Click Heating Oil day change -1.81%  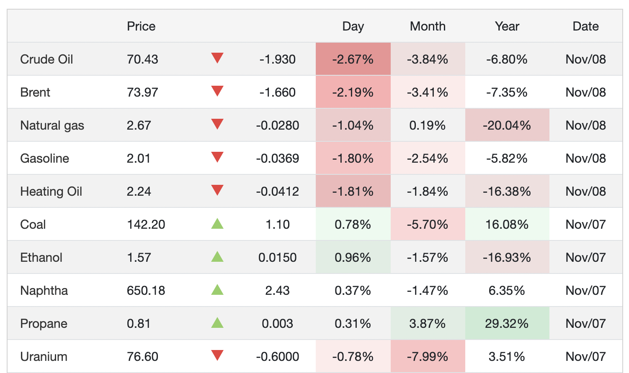(353, 192)
